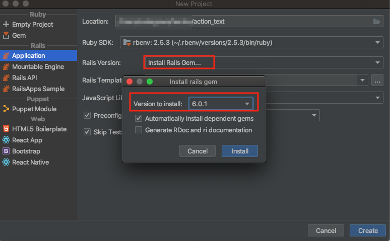Click the Gem project type icon
The width and height of the screenshot is (390, 241).
point(6,35)
